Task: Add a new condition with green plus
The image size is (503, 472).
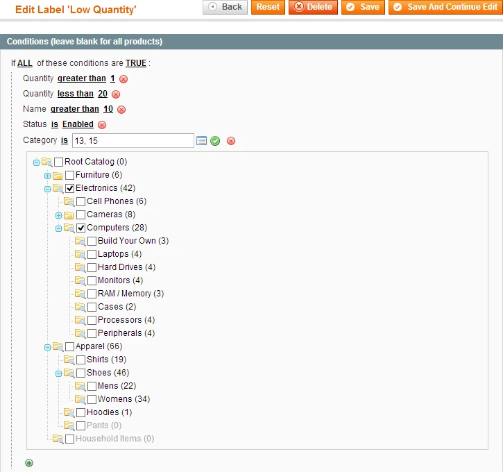Action: point(29,463)
